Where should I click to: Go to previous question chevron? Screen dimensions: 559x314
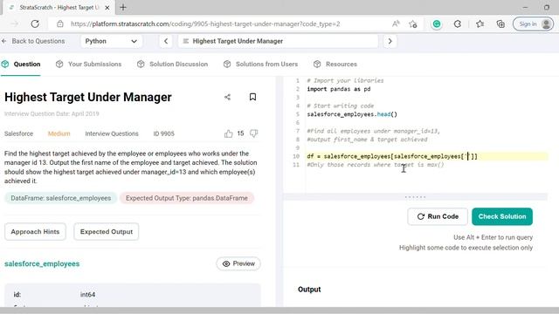[x=166, y=41]
